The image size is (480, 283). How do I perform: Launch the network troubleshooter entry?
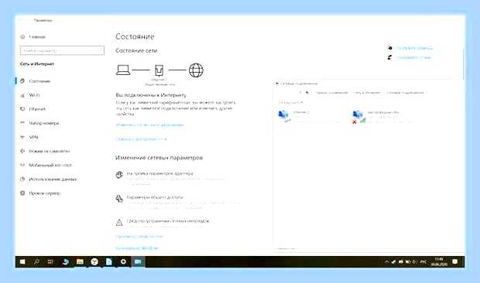(x=168, y=220)
